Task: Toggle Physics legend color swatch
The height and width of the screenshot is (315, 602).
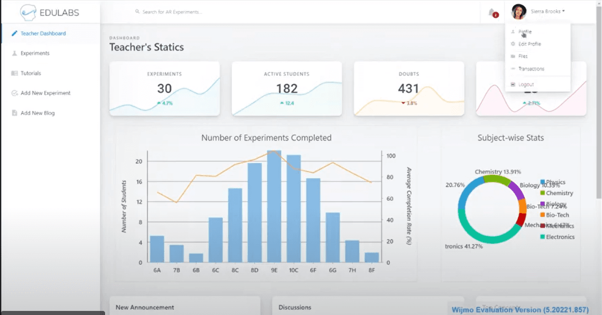Action: pyautogui.click(x=543, y=182)
